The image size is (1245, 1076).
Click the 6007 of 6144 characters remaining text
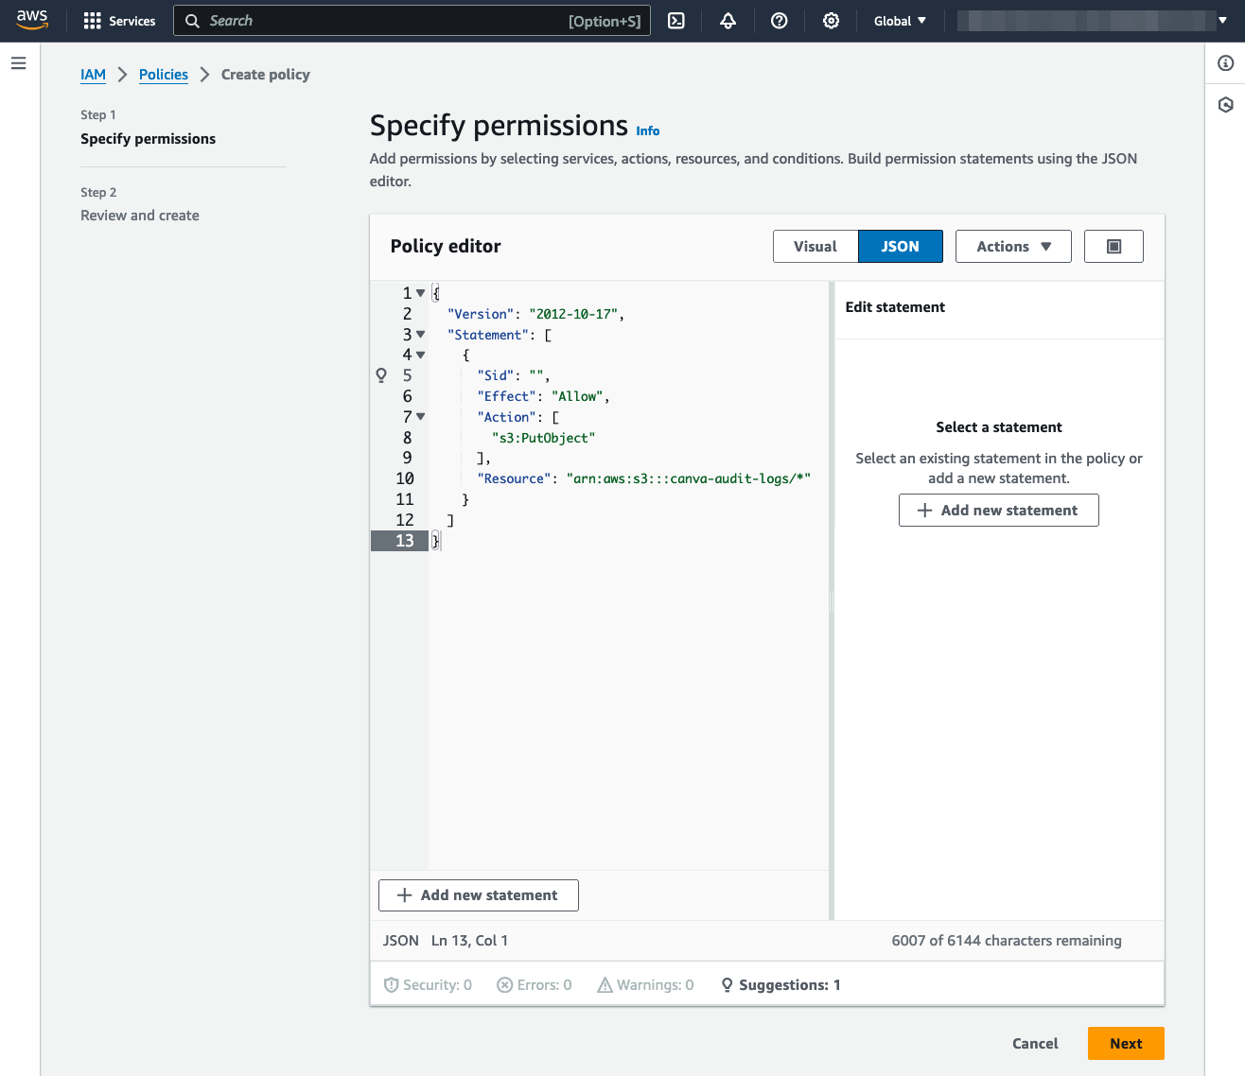1007,941
